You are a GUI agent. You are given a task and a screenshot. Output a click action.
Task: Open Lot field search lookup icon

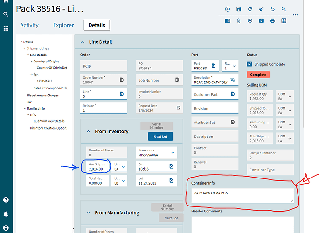point(171,180)
